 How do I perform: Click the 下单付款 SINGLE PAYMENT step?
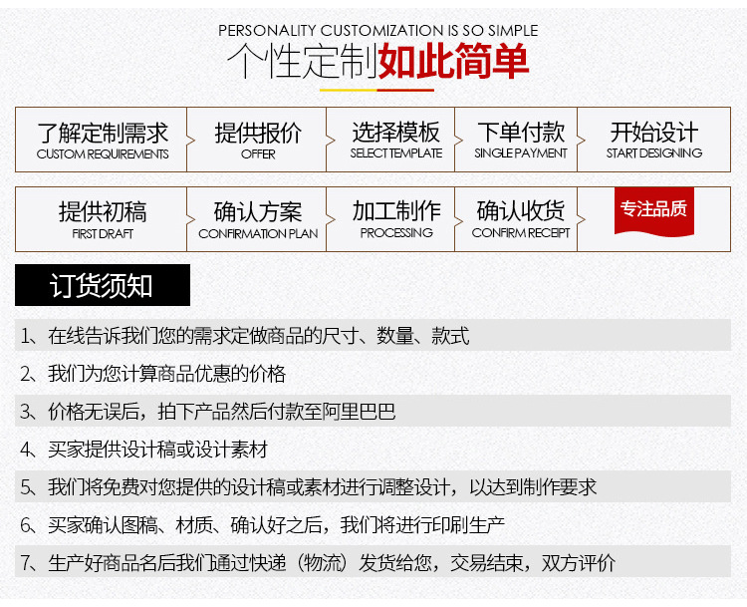516,140
